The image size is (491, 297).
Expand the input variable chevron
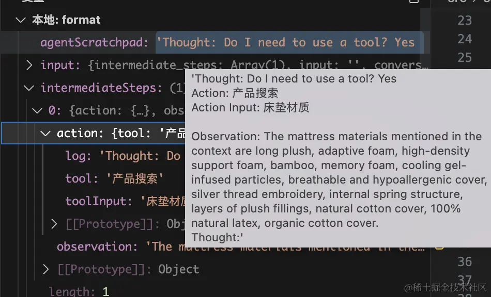tap(29, 65)
